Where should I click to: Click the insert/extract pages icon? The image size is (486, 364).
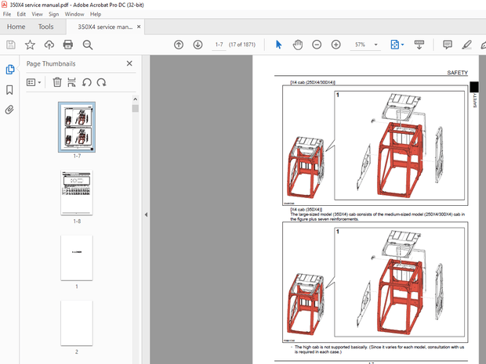[x=71, y=82]
